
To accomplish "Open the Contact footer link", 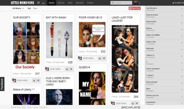I will pyautogui.click(x=35, y=107).
